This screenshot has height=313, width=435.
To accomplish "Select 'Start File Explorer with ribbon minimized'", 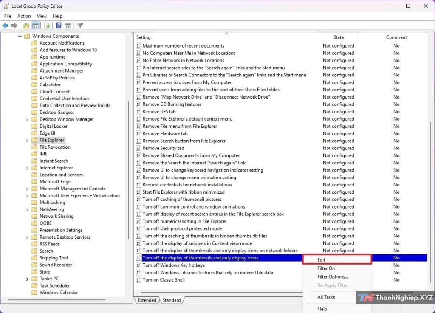I will pos(184,192).
